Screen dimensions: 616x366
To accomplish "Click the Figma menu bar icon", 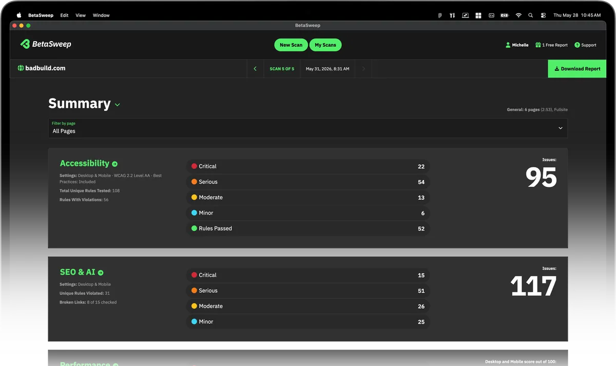I will [x=440, y=15].
